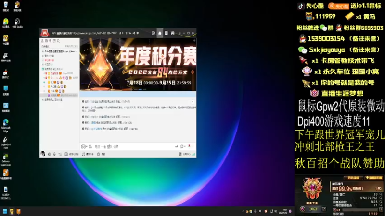The image size is (385, 216).
Task: Click the blue username link in fourth message
Action: click(x=93, y=123)
